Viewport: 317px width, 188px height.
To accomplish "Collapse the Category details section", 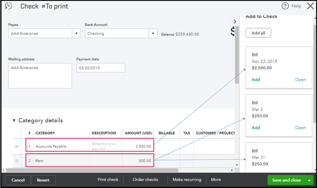I will (14, 120).
